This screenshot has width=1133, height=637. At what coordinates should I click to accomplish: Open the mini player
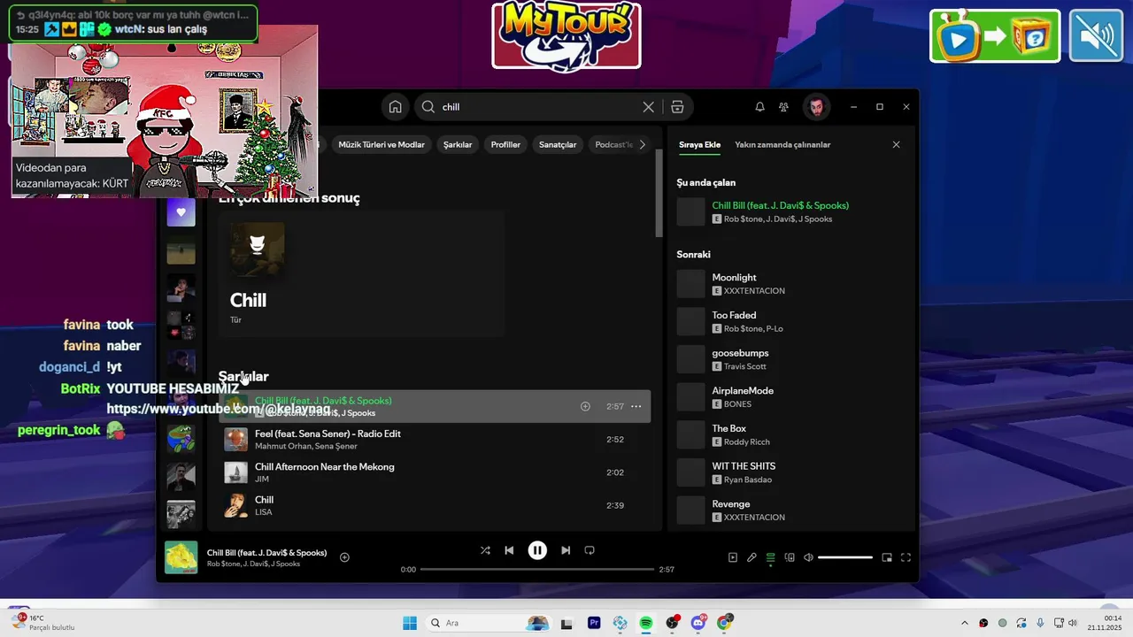[x=887, y=557]
